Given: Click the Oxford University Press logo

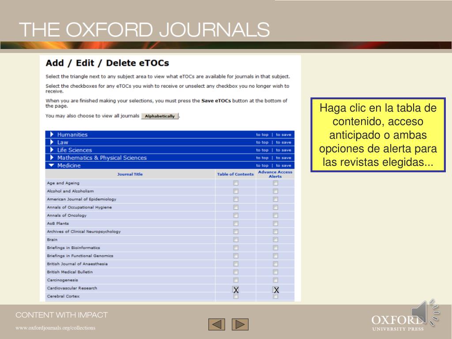Looking at the screenshot, I should (398, 323).
